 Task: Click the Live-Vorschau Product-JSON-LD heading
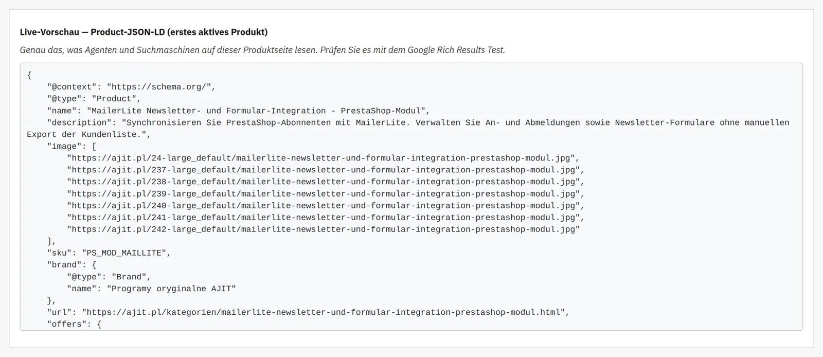click(x=144, y=32)
